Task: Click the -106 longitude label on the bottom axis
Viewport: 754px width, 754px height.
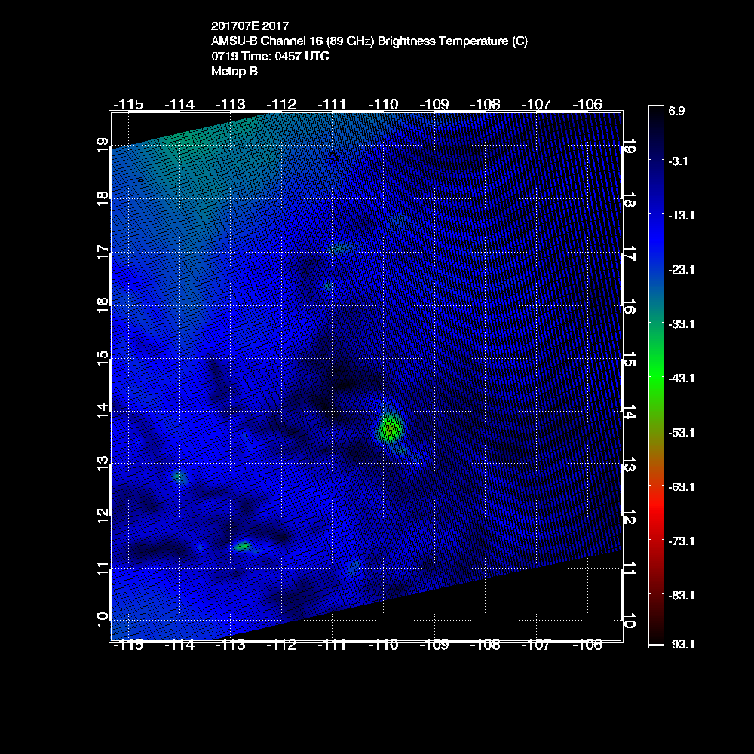Action: click(x=586, y=645)
